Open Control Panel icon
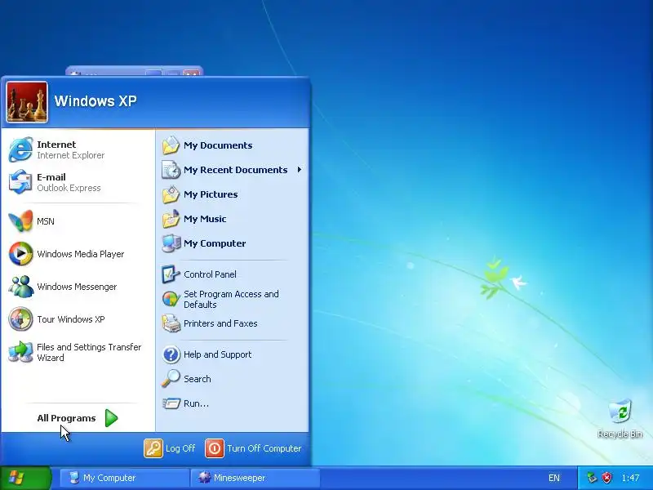 click(171, 274)
